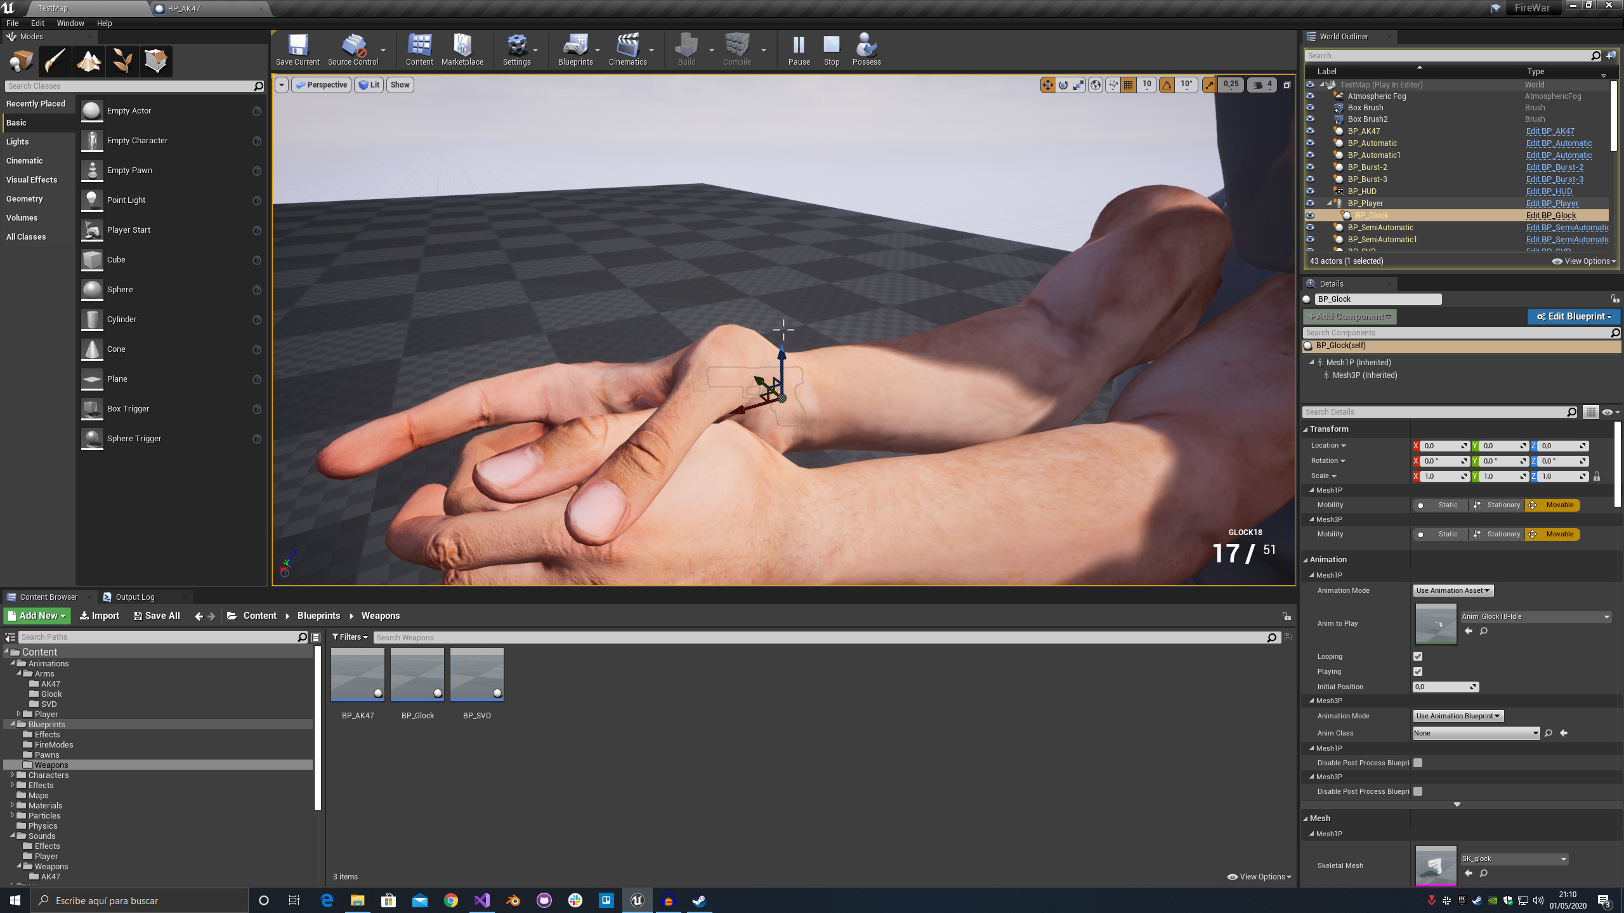Click the Edit BP_Player link
The height and width of the screenshot is (913, 1624).
1552,204
